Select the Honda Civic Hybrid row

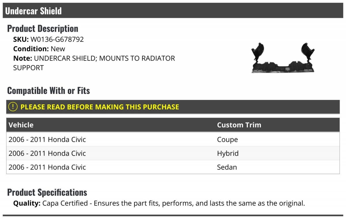coord(173,153)
